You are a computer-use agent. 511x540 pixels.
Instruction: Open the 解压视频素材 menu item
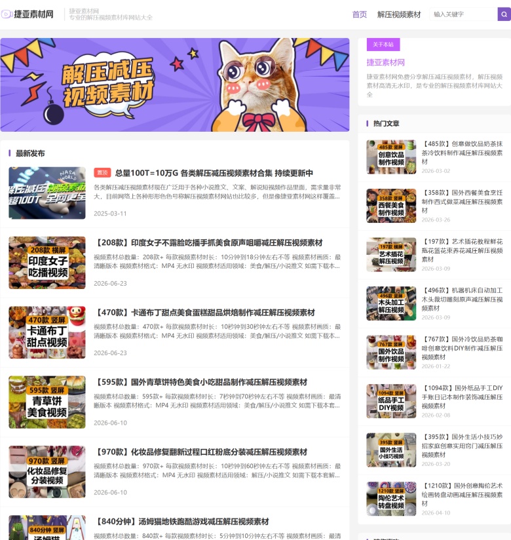(x=399, y=14)
